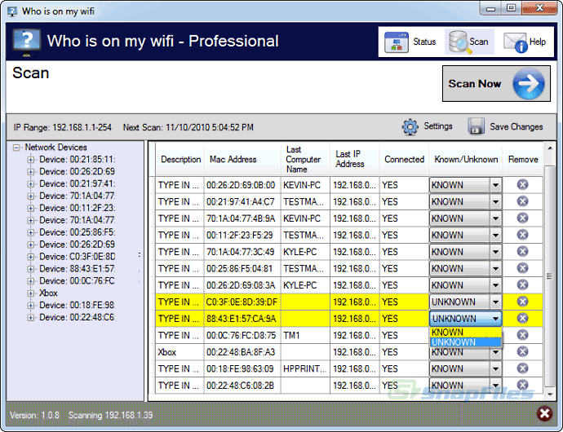This screenshot has width=563, height=432.
Task: Click the app icon in title bar
Action: pyautogui.click(x=12, y=11)
